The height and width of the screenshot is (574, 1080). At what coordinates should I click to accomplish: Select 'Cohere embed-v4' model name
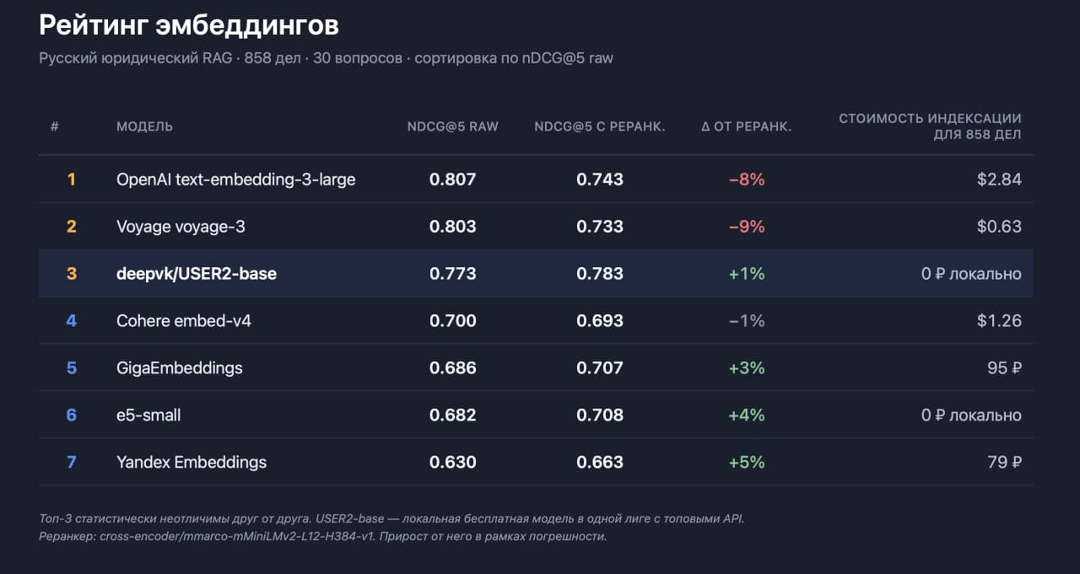click(x=184, y=321)
